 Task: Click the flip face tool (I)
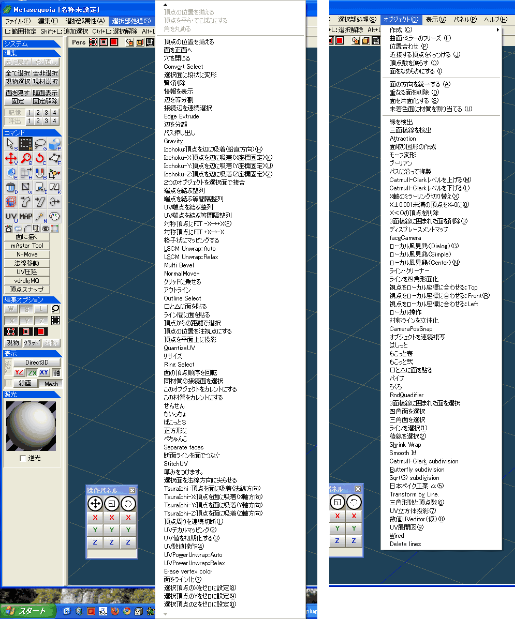(40, 188)
